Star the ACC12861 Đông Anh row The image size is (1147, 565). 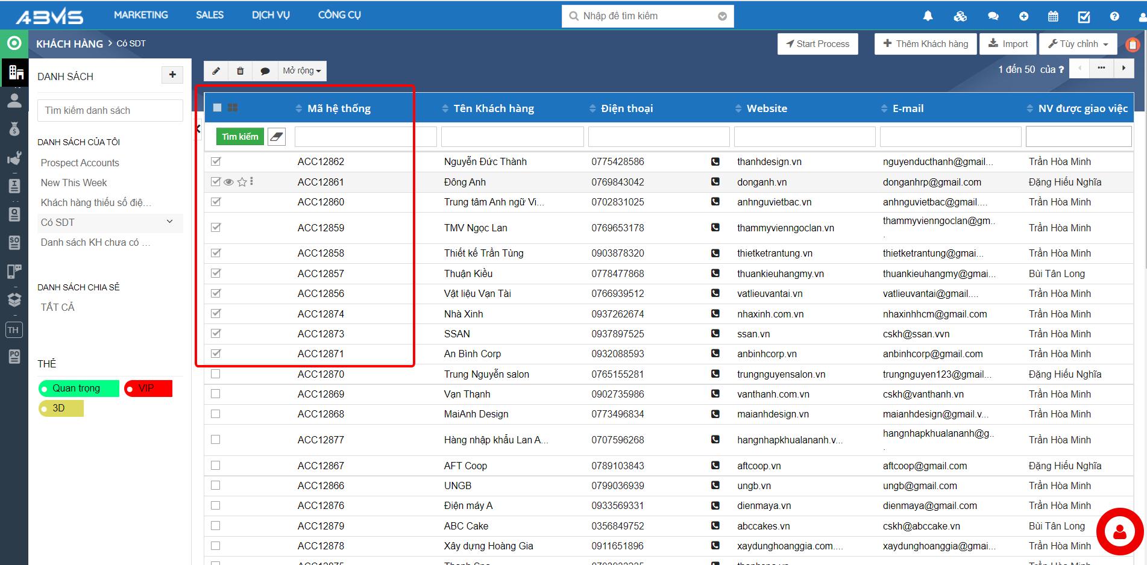242,182
